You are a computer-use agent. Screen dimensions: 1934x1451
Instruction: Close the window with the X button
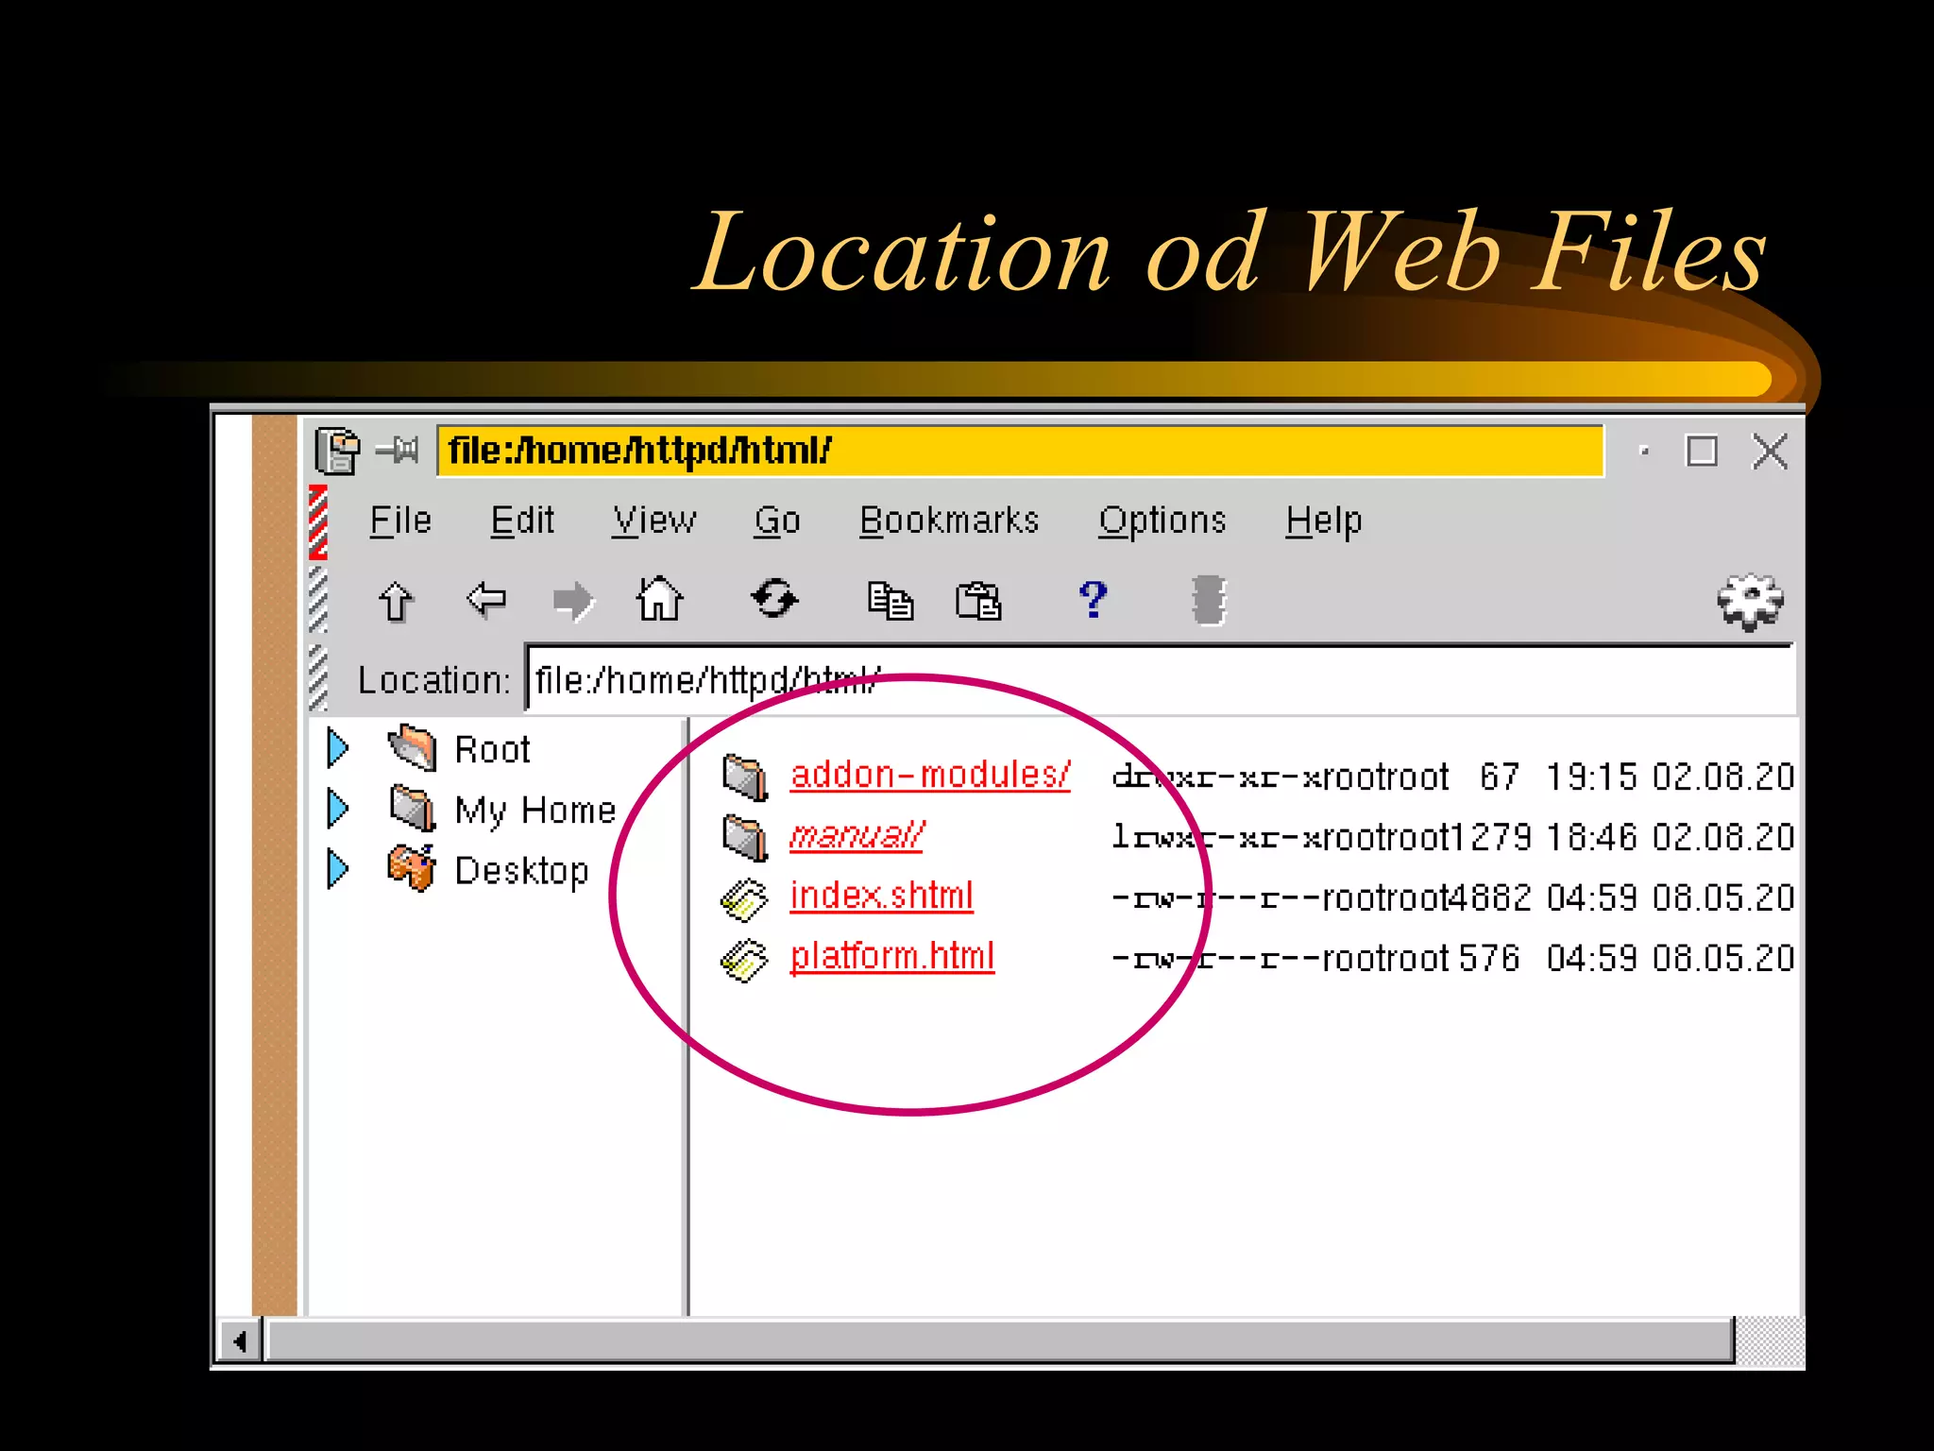(x=1770, y=451)
